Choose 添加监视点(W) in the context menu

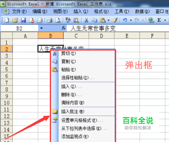(x=83, y=137)
